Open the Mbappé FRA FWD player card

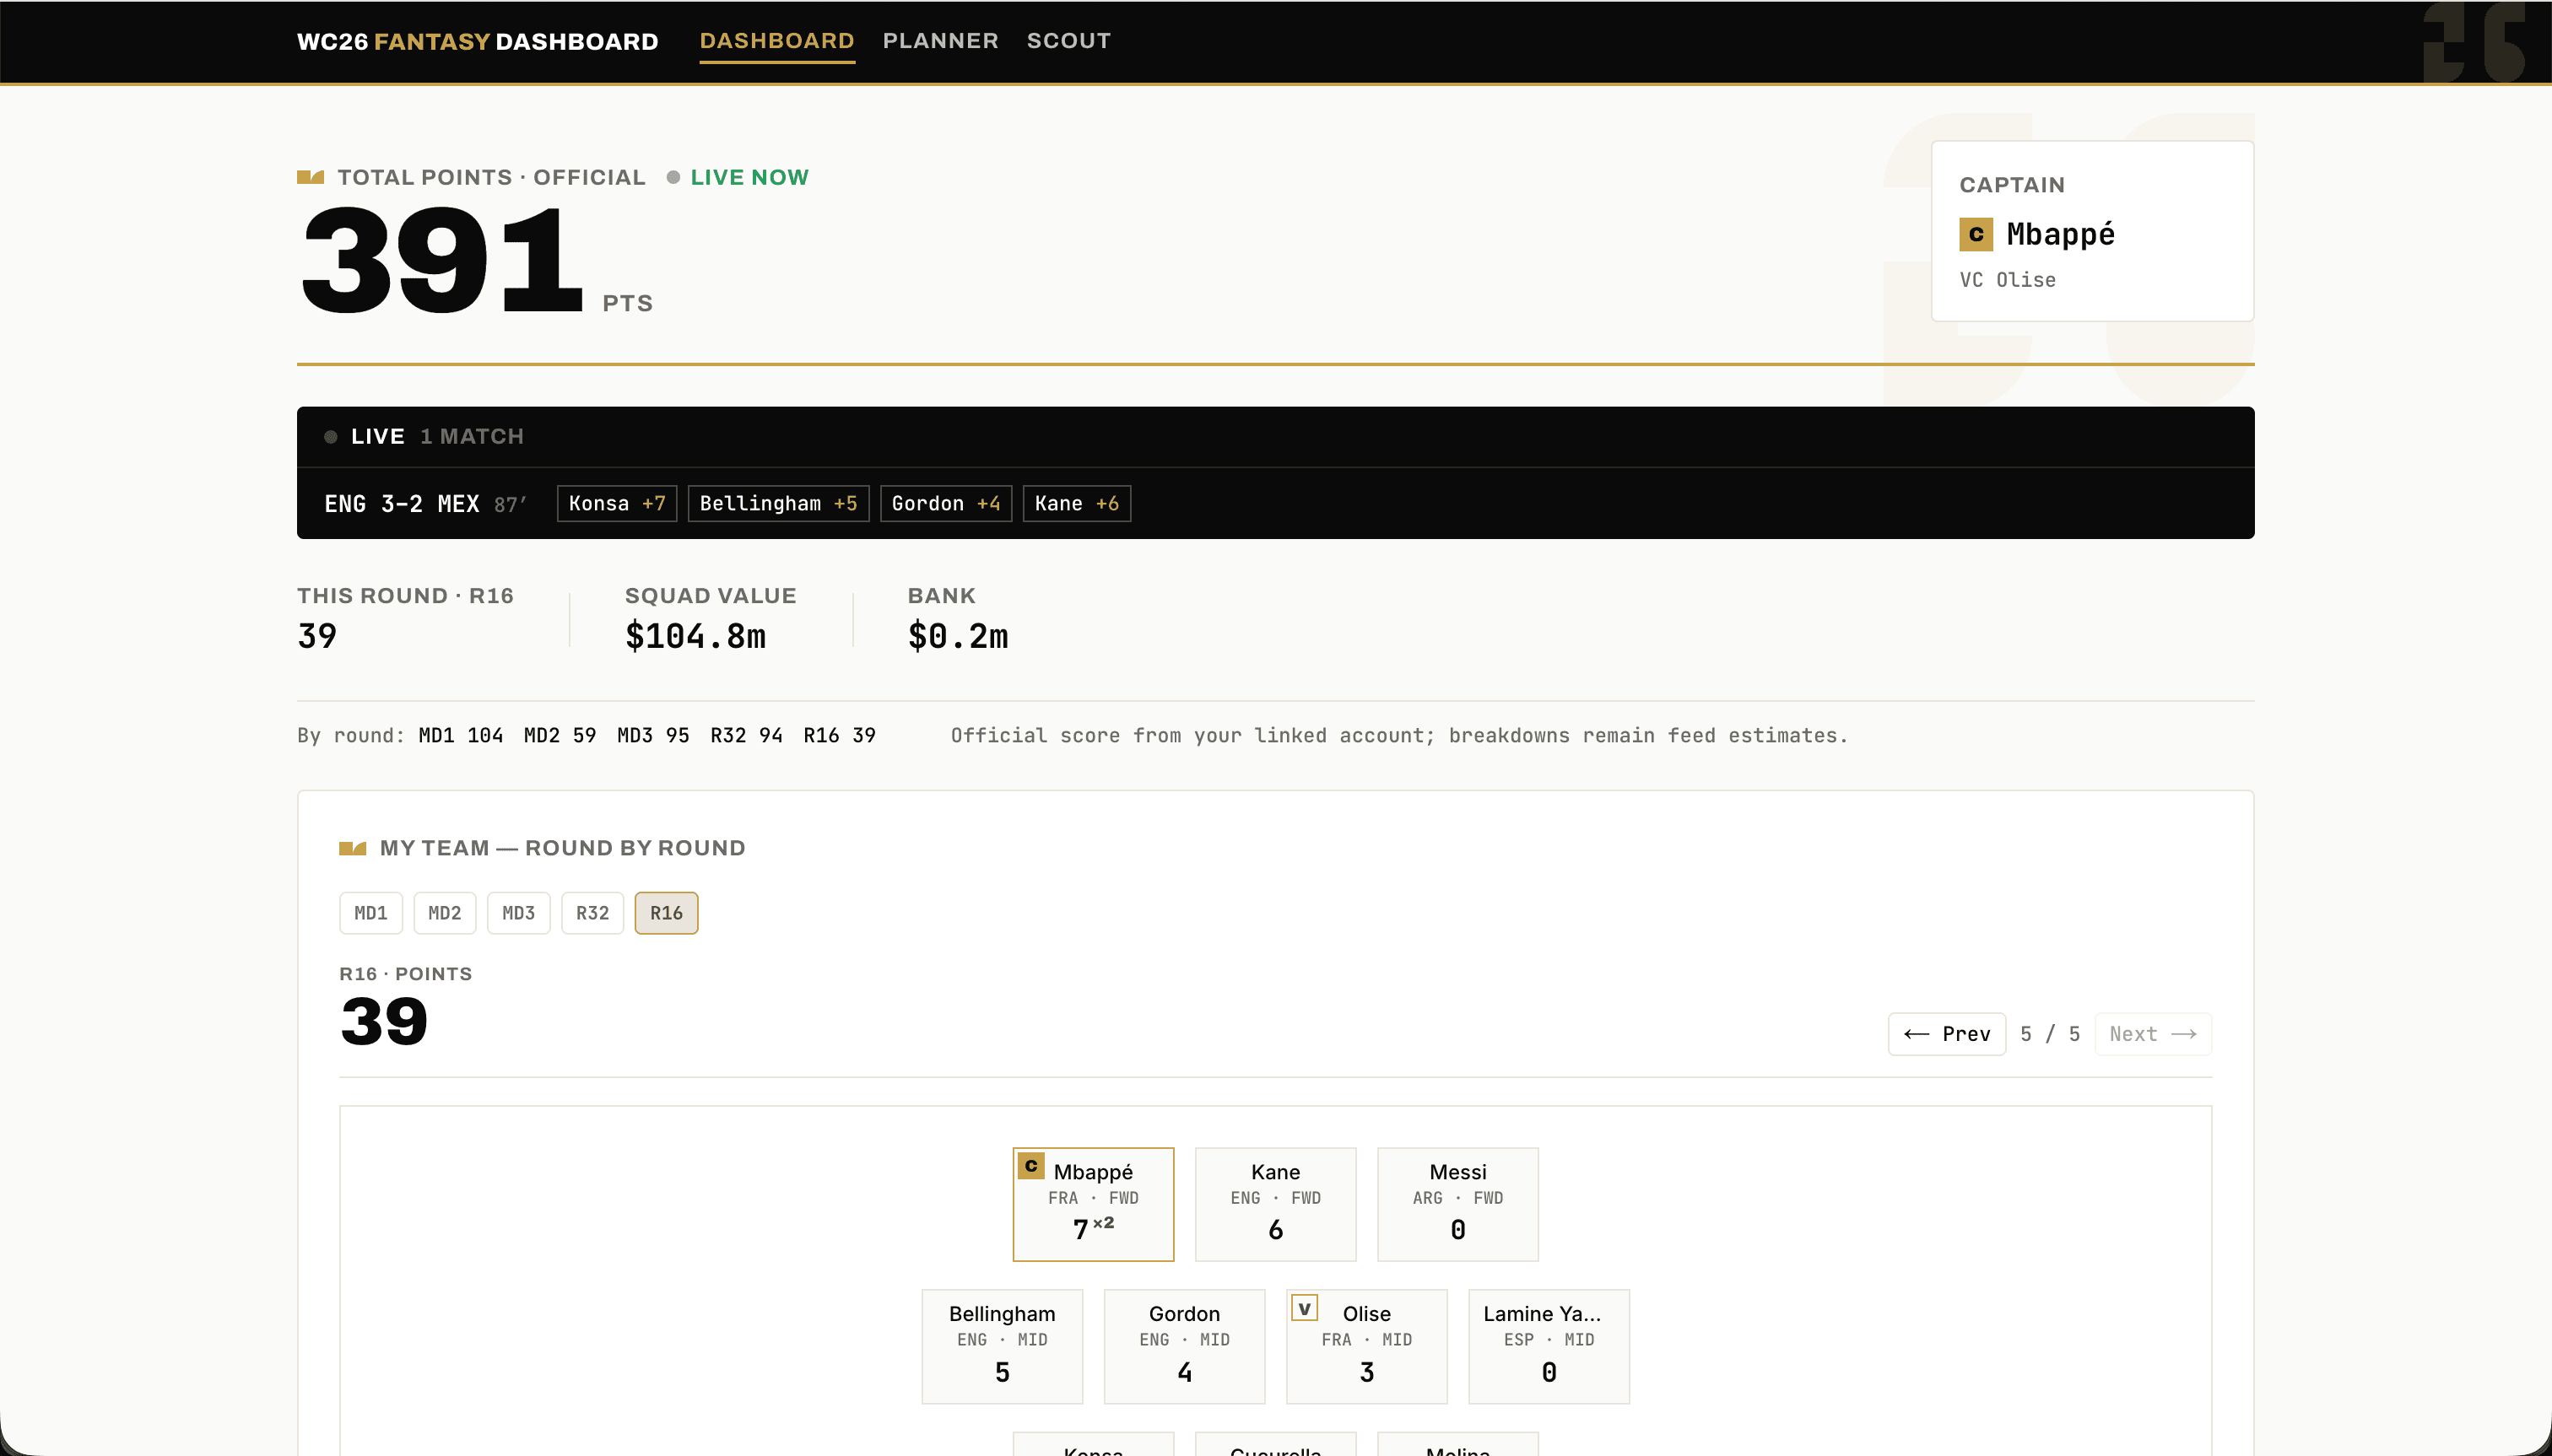pyautogui.click(x=1094, y=1204)
